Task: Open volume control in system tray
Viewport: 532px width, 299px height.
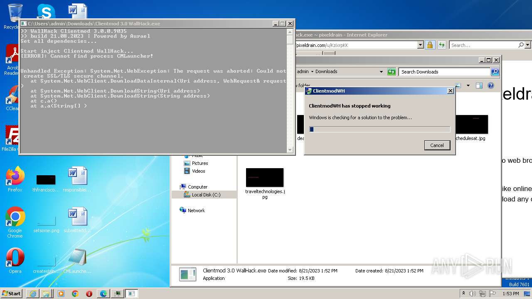Action: [x=473, y=294]
